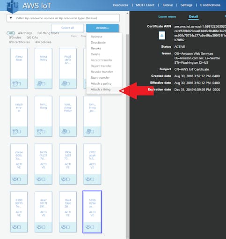Screen dimensions: 226x239
Task: Select Attach a thing menu entry
Action: pyautogui.click(x=101, y=90)
